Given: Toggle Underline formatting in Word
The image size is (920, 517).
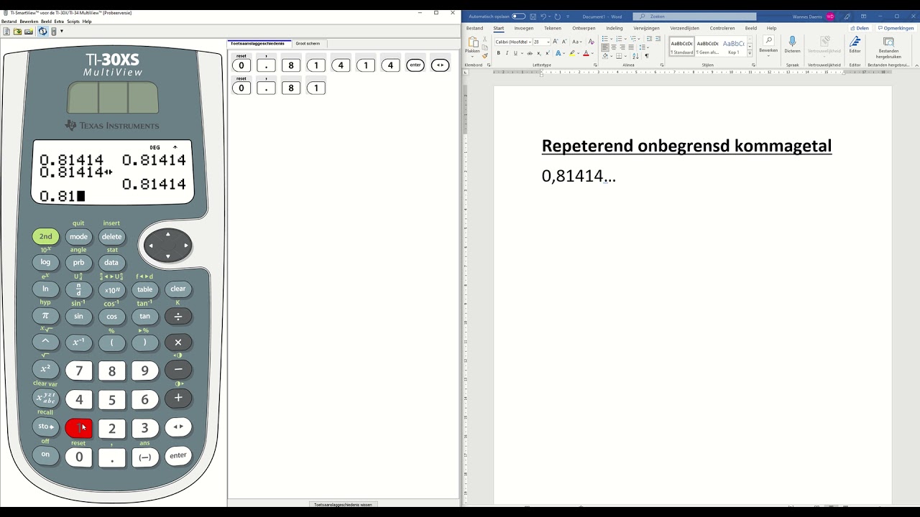Looking at the screenshot, I should 515,53.
